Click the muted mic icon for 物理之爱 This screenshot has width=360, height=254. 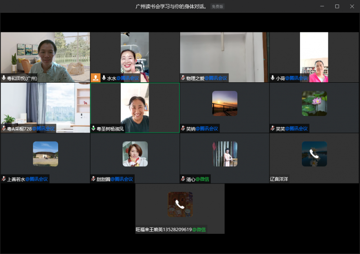pos(183,78)
